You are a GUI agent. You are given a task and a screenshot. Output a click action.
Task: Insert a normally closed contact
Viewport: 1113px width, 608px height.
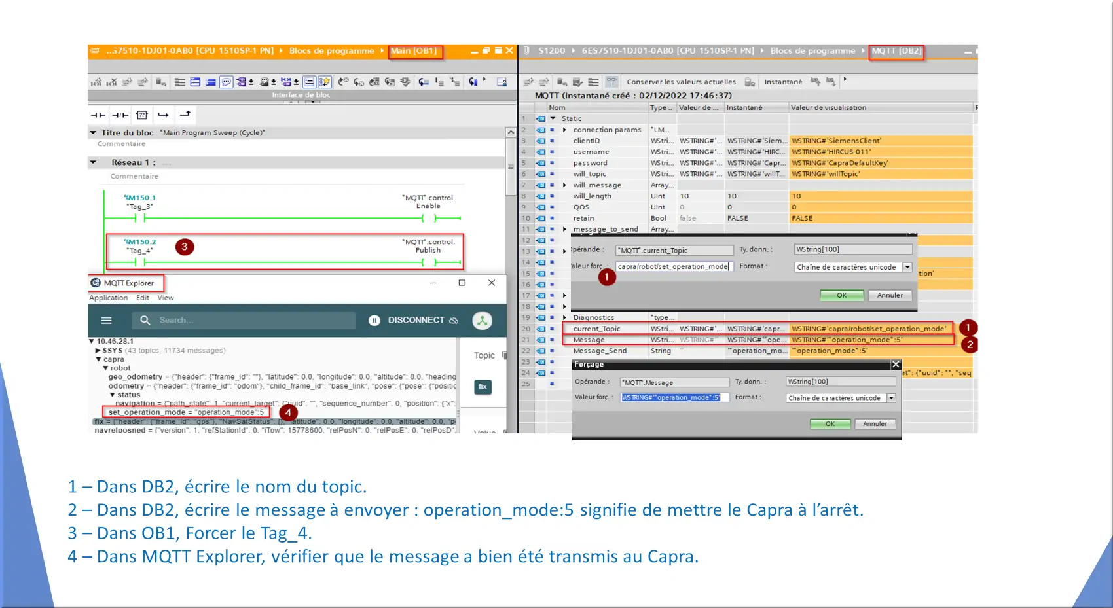(x=120, y=115)
